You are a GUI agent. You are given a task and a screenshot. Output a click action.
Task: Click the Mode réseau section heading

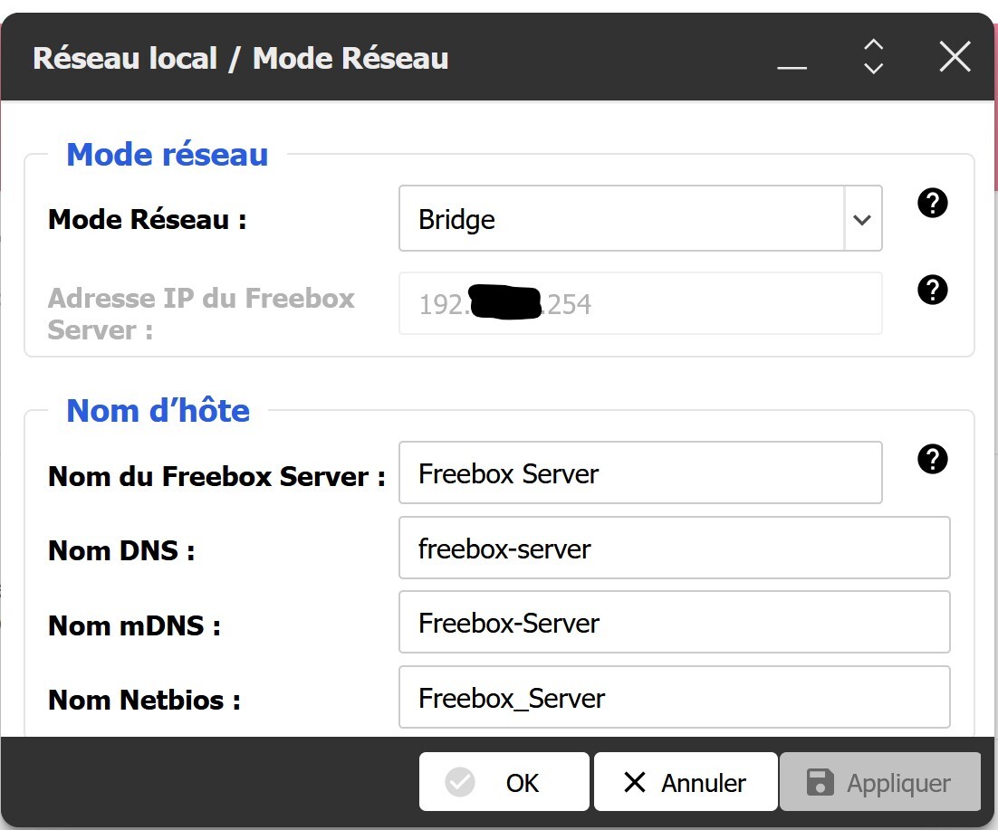tap(168, 155)
